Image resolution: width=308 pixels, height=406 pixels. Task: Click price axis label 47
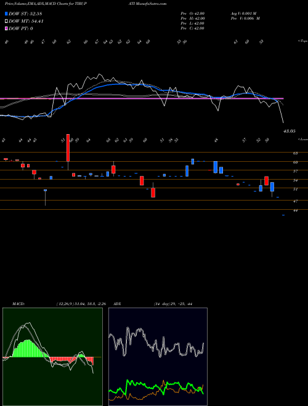[x=295, y=201]
